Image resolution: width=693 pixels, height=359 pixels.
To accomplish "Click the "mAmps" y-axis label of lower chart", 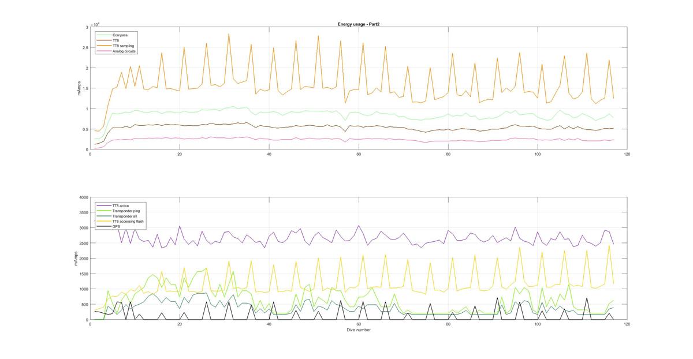I will coord(75,259).
